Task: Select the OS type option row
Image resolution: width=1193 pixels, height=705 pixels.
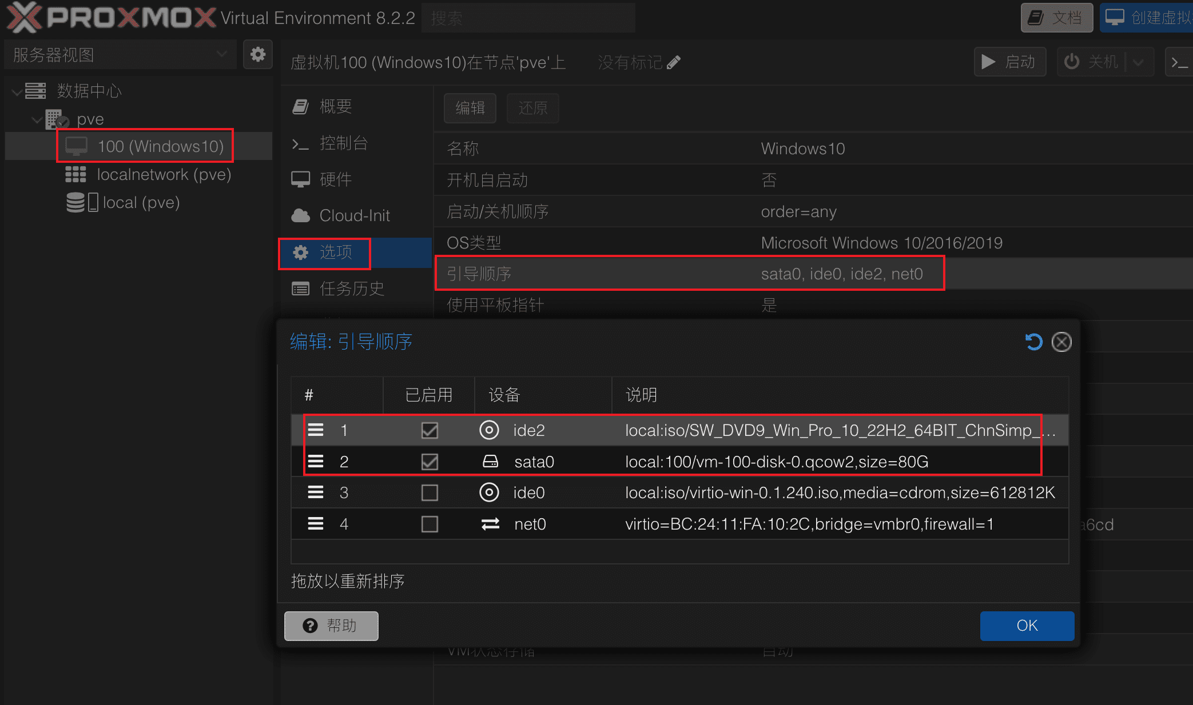Action: [813, 243]
